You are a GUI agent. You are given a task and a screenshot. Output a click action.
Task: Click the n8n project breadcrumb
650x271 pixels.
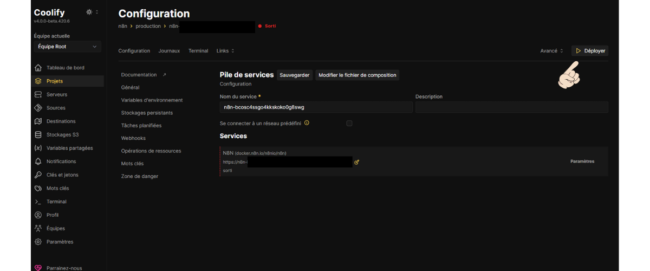(x=122, y=26)
